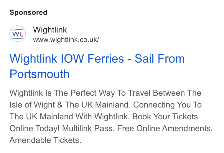Click "Online Today!" in the description
Image resolution: width=224 pixels, height=153 pixels.
click(x=34, y=128)
